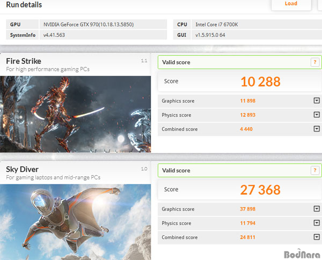Select the Sky Diver title
Image resolution: width=322 pixels, height=260 pixels.
[x=22, y=169]
